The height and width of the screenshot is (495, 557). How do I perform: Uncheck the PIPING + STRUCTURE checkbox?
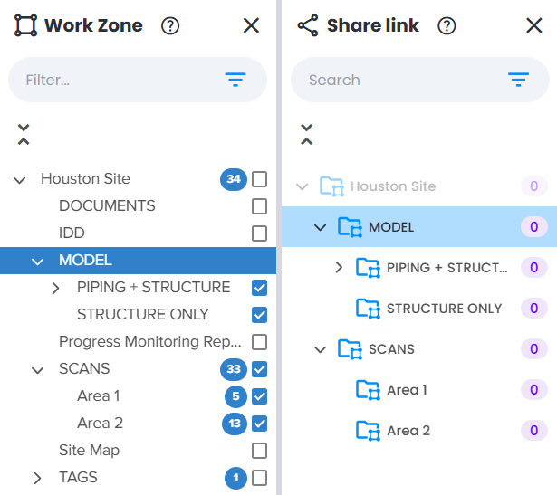(259, 288)
